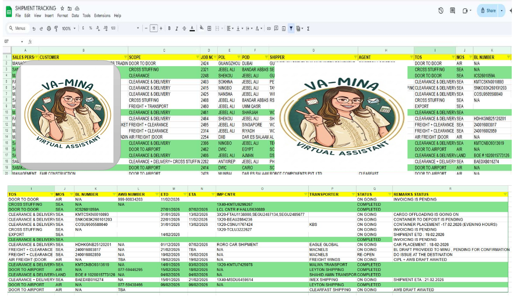Open the zoom 100% dropdown
Image resolution: width=522 pixels, height=299 pixels.
[x=69, y=28]
